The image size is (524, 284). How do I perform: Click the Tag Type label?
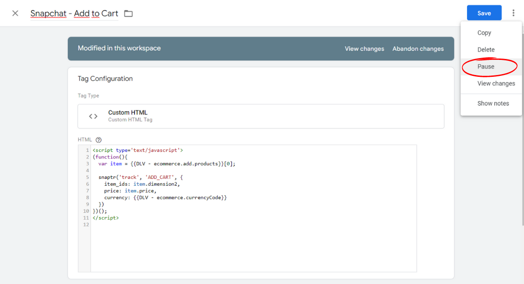[88, 96]
